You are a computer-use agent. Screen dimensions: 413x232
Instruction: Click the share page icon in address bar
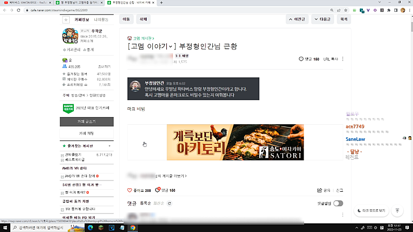pyautogui.click(x=339, y=10)
